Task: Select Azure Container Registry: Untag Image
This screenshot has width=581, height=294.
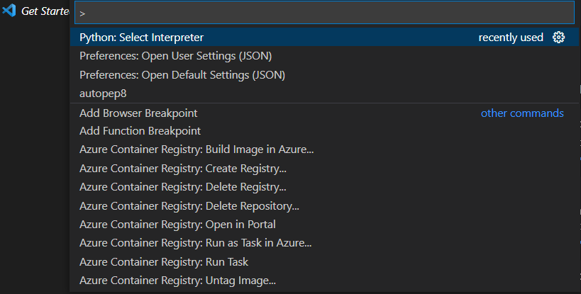Action: click(x=178, y=281)
